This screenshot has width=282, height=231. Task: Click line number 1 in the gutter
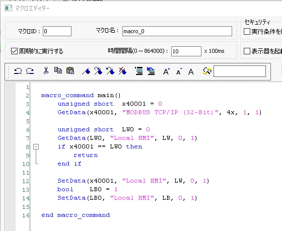point(28,87)
